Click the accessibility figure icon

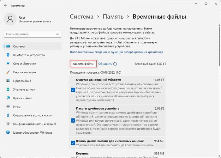[x=8, y=115]
